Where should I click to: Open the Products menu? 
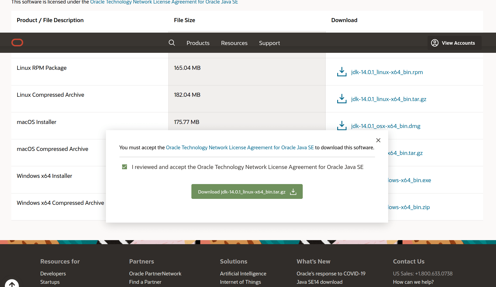198,43
